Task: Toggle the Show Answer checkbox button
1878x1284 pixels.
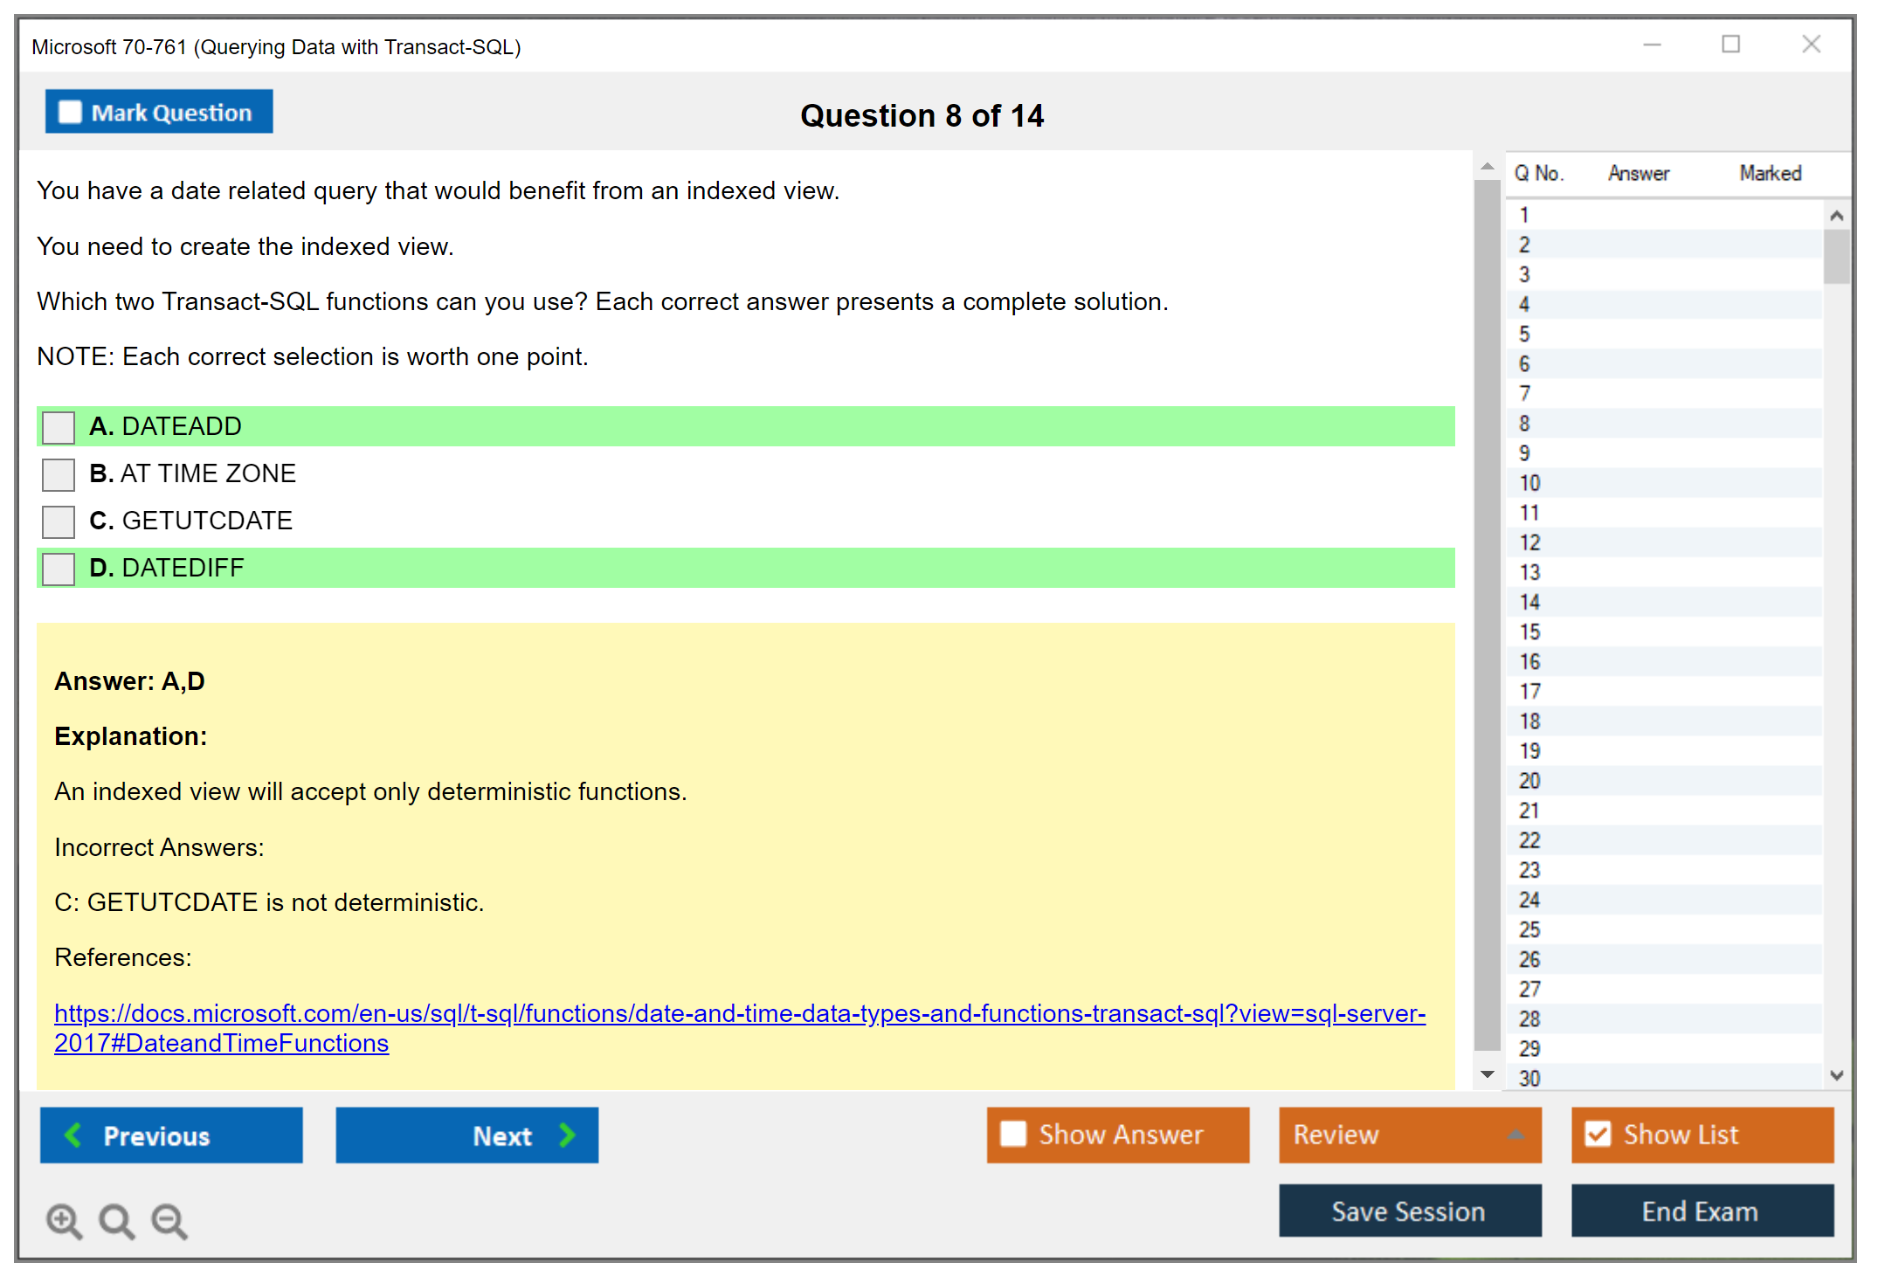Action: coord(1013,1135)
